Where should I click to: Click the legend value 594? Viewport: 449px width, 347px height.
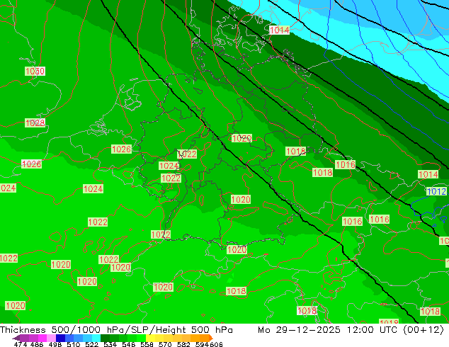[202, 344]
